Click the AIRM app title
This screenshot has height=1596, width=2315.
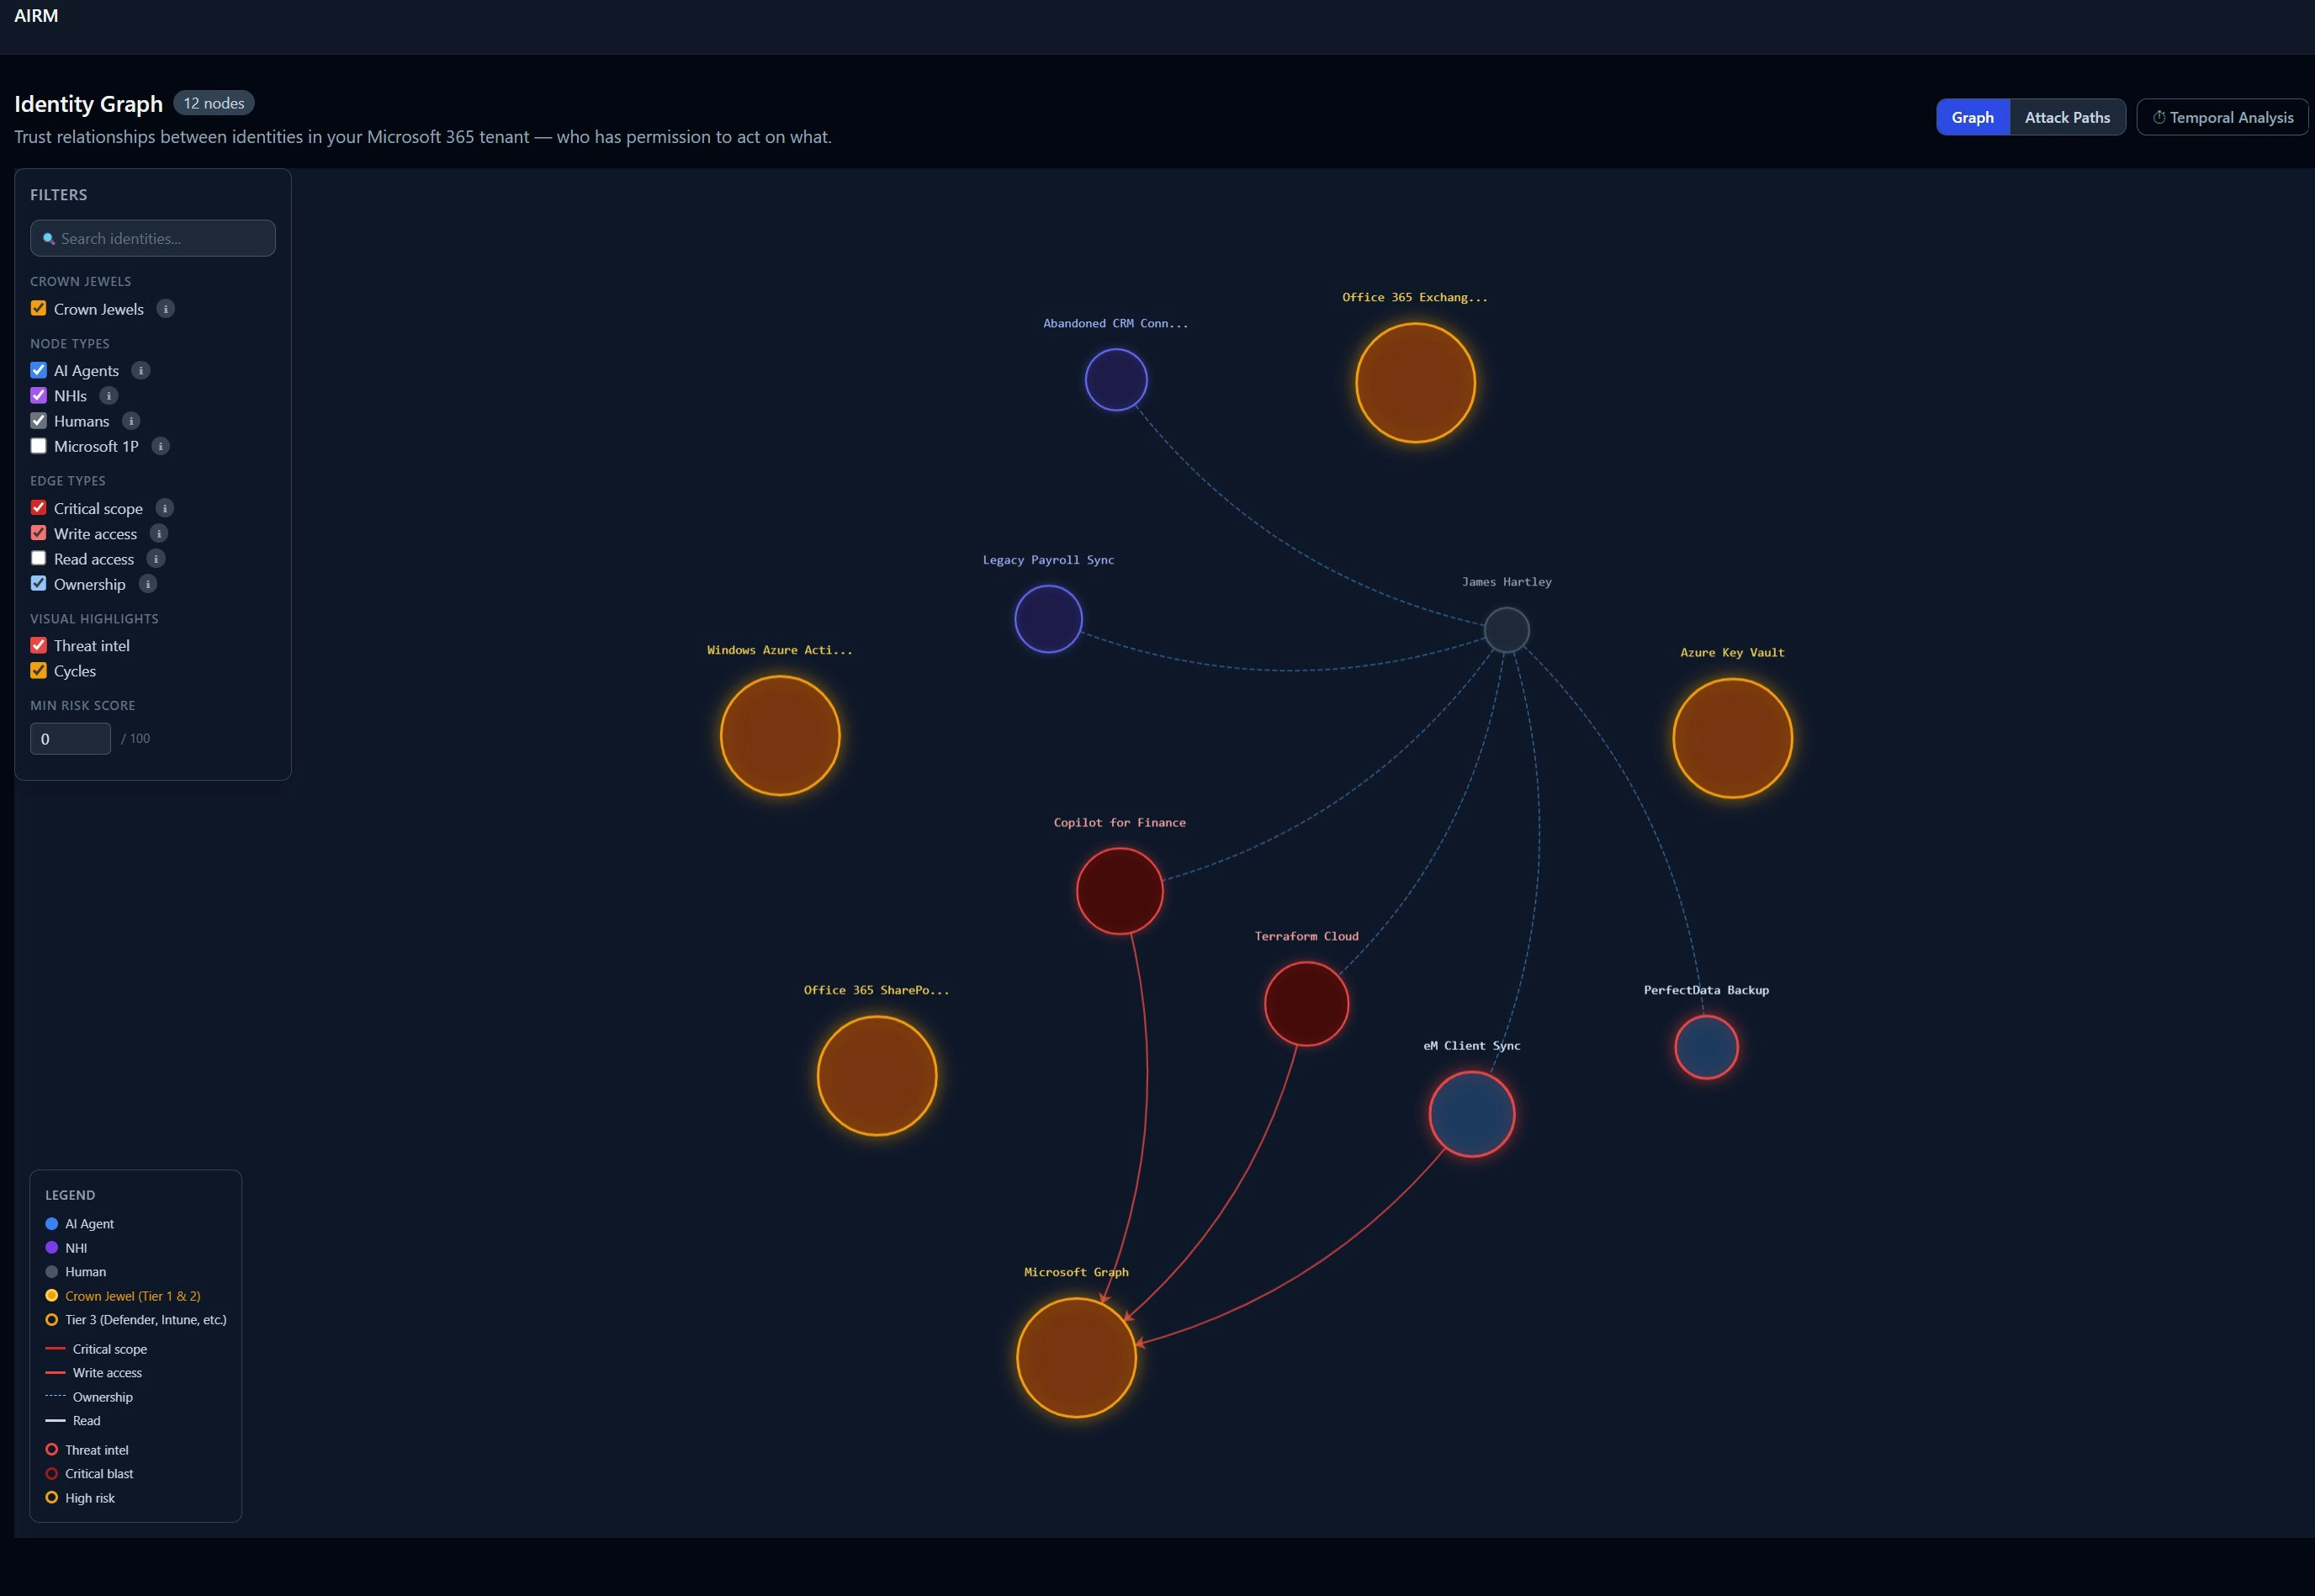tap(36, 15)
